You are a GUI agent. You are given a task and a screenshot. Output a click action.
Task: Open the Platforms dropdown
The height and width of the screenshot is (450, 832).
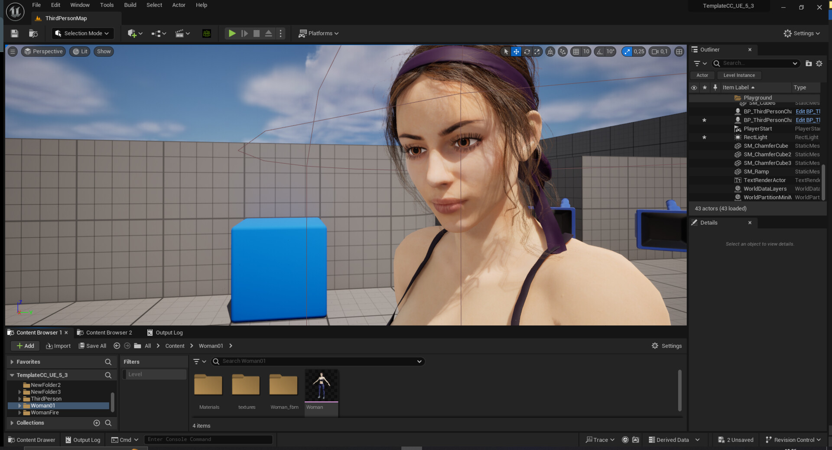(318, 33)
